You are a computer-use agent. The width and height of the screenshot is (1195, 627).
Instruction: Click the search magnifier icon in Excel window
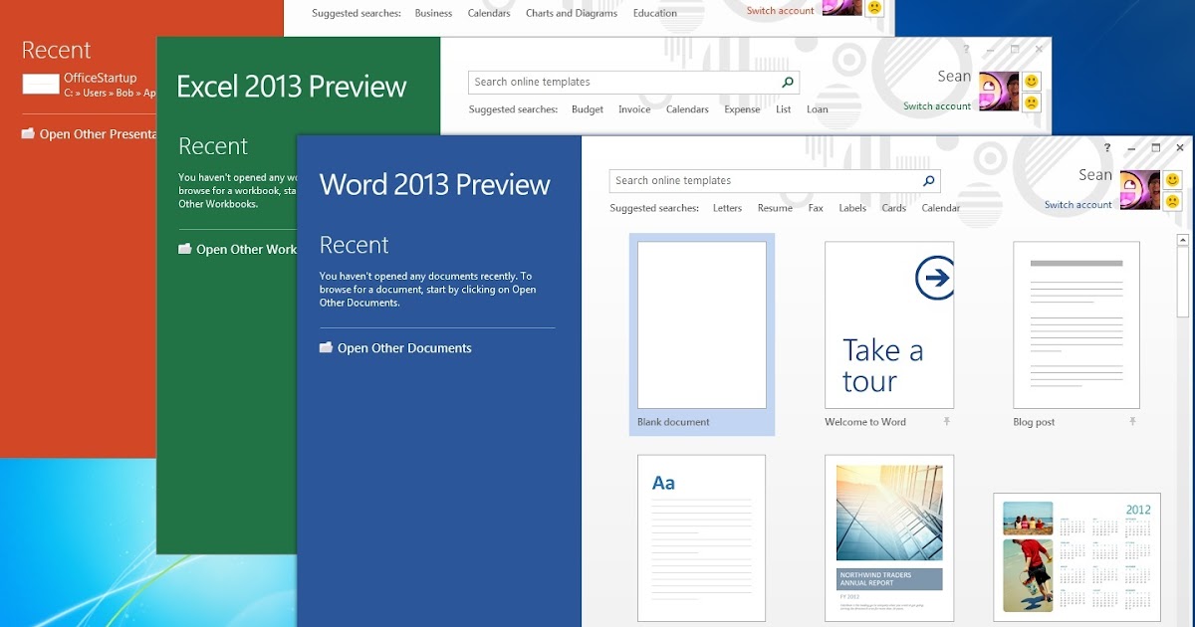[787, 83]
